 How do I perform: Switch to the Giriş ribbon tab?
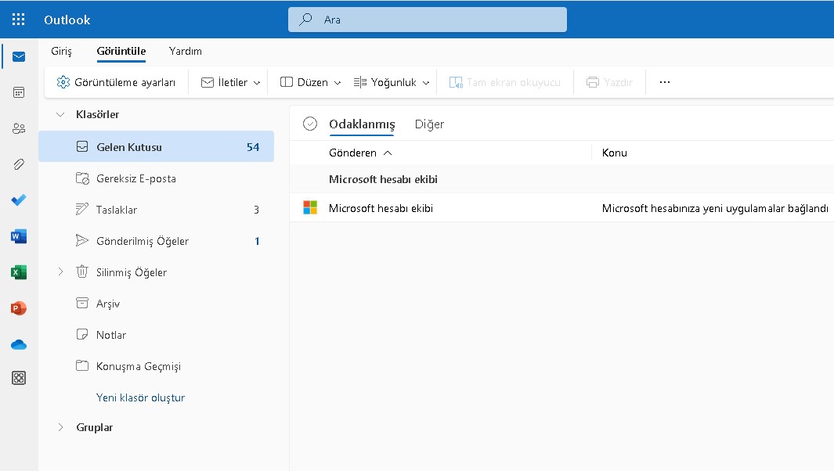coord(60,49)
